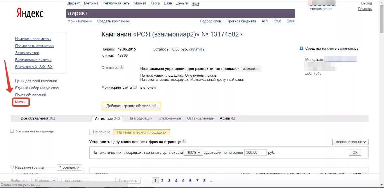Open Единый набор минус-слов
This screenshot has height=188, width=384.
pyautogui.click(x=37, y=88)
